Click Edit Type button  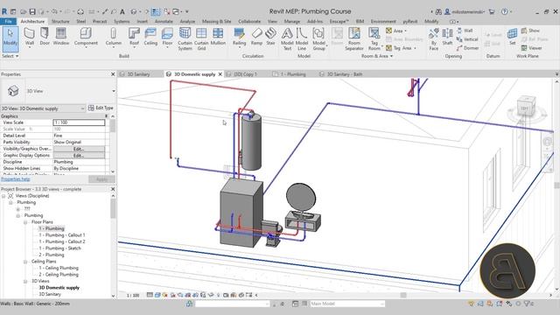101,108
